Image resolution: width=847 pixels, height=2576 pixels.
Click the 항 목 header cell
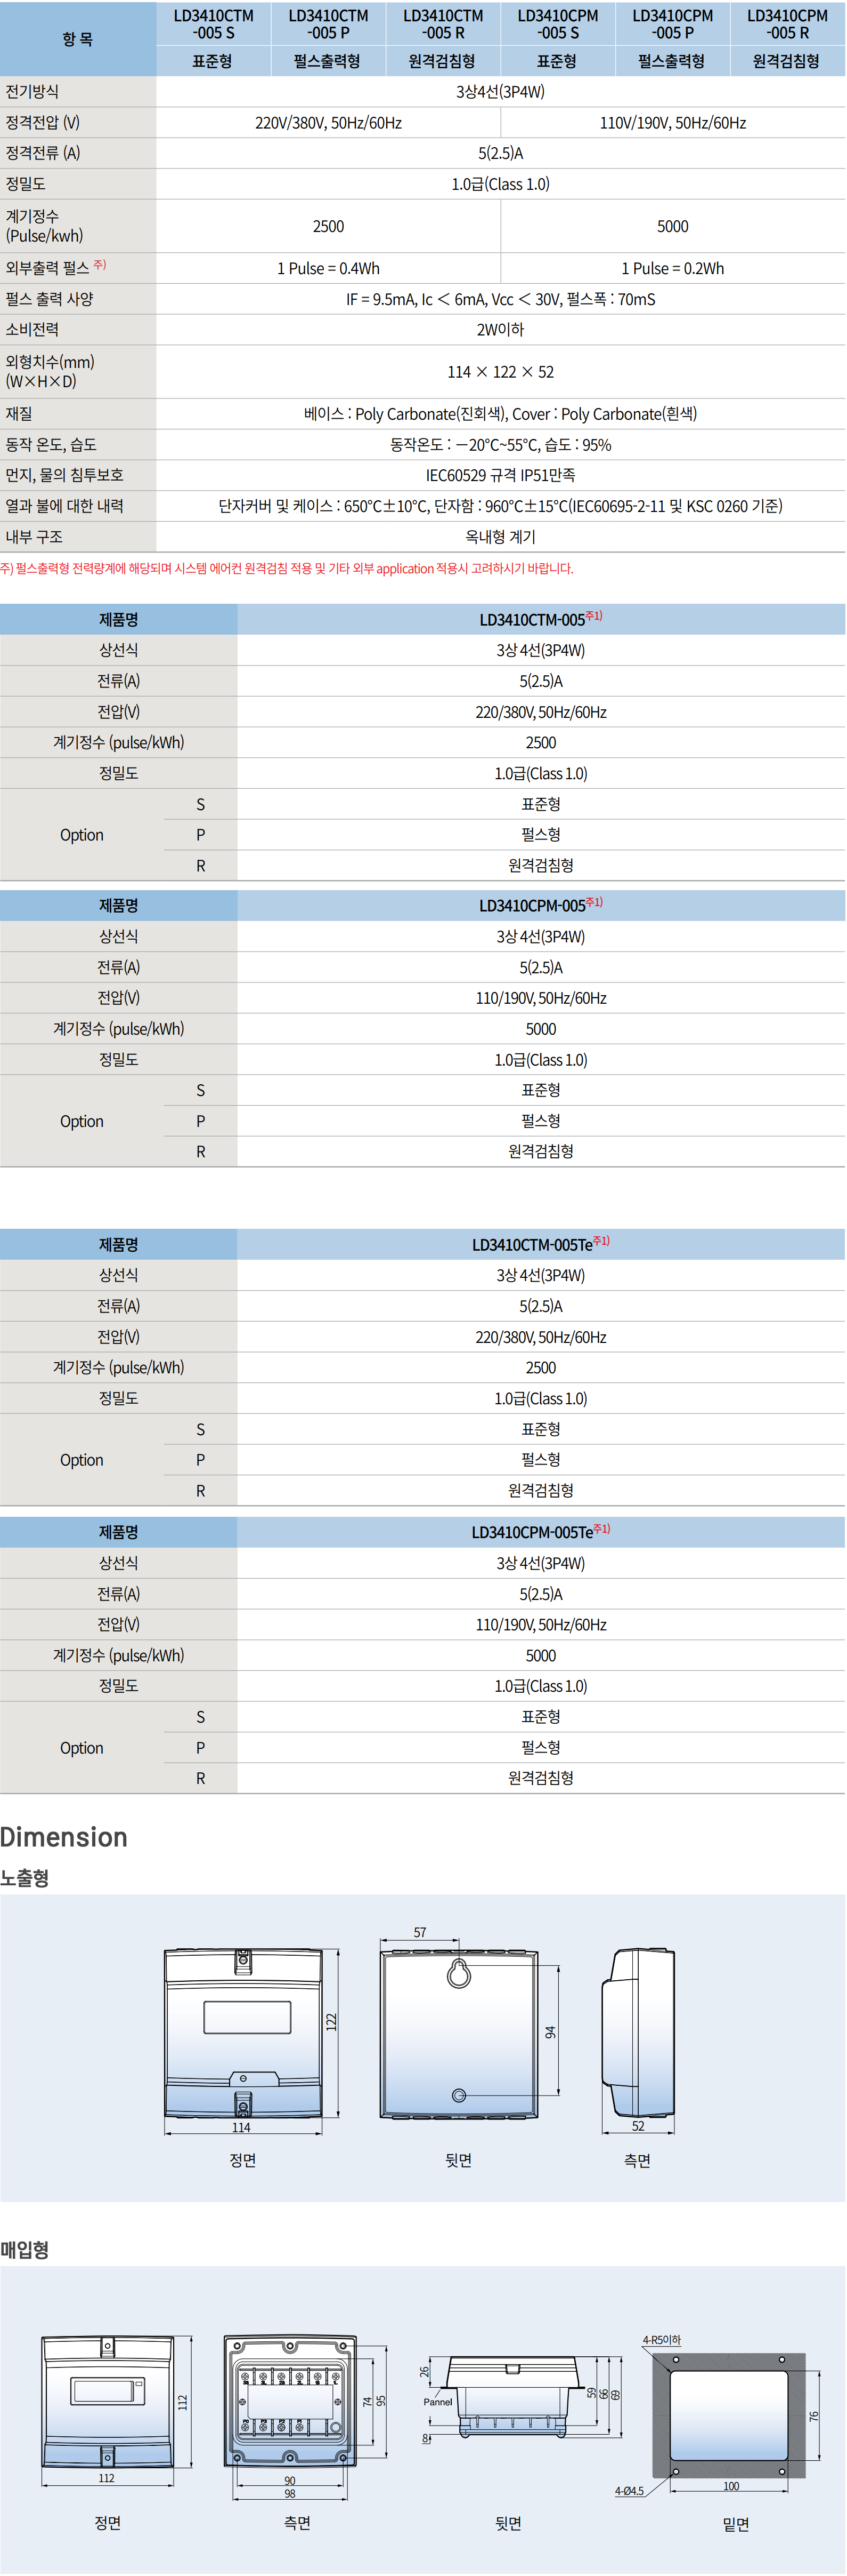pyautogui.click(x=78, y=39)
